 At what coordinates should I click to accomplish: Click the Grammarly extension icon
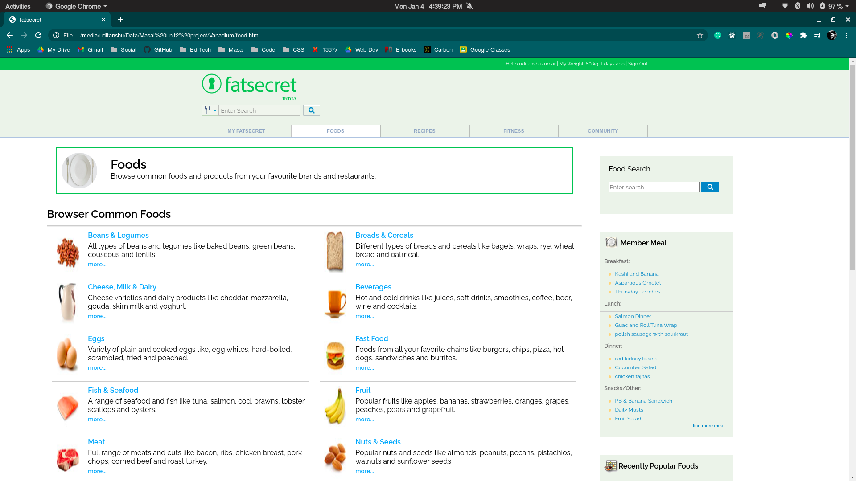[718, 36]
